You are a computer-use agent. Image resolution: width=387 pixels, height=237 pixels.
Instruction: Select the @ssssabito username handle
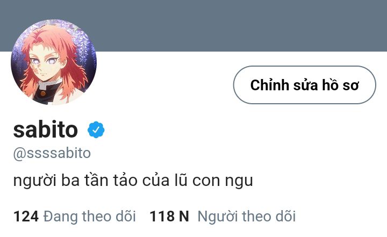click(52, 153)
